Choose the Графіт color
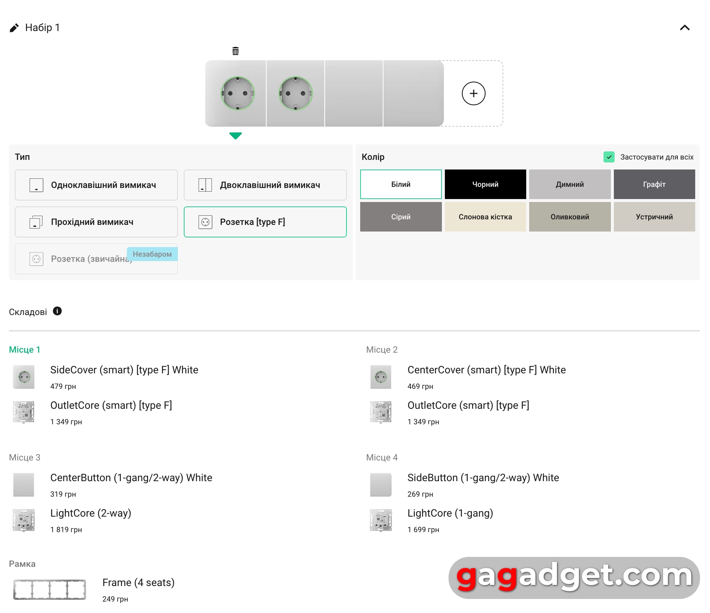Image resolution: width=710 pixels, height=613 pixels. point(654,184)
